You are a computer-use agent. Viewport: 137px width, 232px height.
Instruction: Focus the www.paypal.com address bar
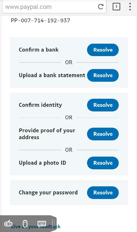click(50, 7)
